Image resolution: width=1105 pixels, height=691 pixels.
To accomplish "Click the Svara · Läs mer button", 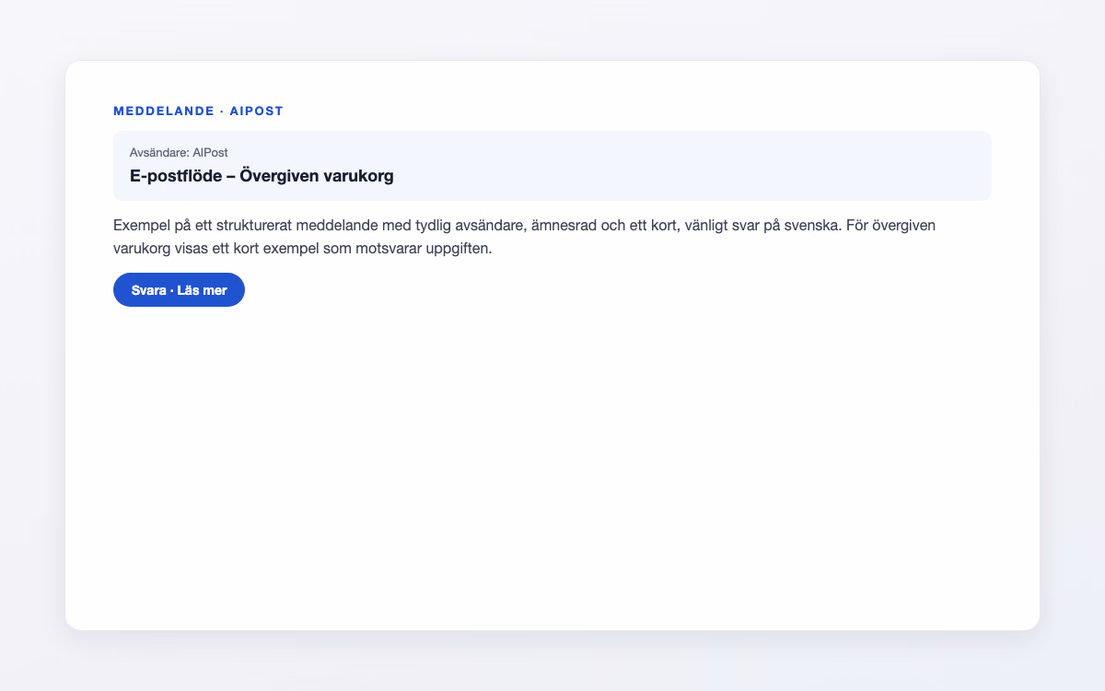I will [x=179, y=289].
